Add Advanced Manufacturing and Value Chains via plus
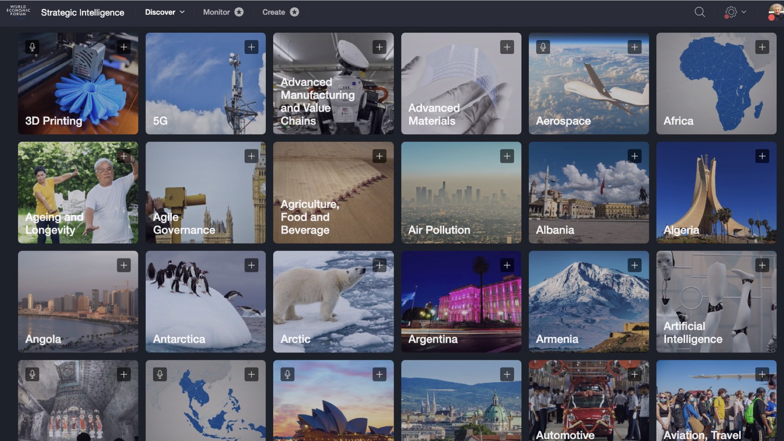784x441 pixels. [379, 47]
